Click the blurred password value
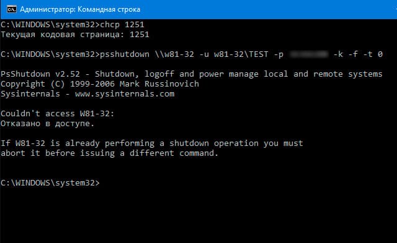397x243 pixels. coord(308,54)
